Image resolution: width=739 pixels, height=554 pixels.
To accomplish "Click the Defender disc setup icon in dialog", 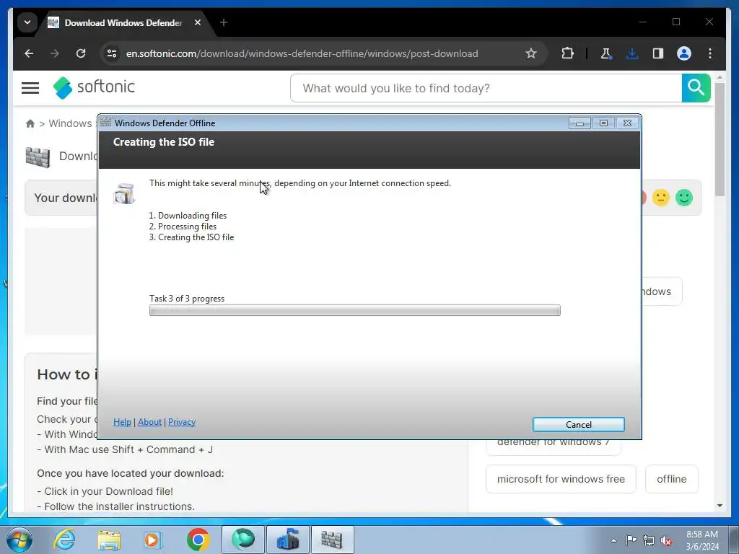I will pos(124,193).
